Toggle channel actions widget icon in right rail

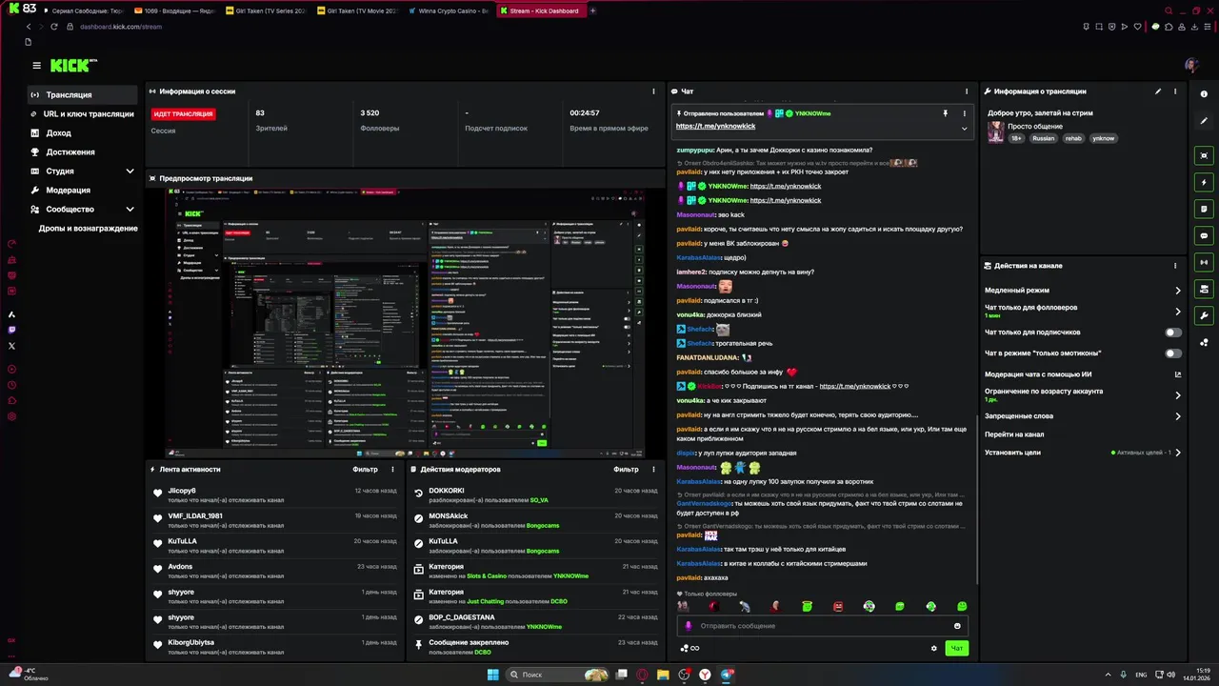(x=1204, y=289)
